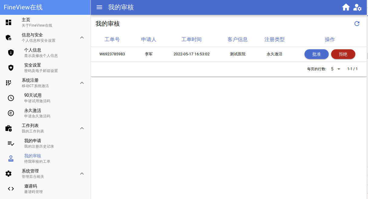Screen dimensions: 368x199
Task: Click the 永久激活 cell in the table row
Action: [275, 54]
